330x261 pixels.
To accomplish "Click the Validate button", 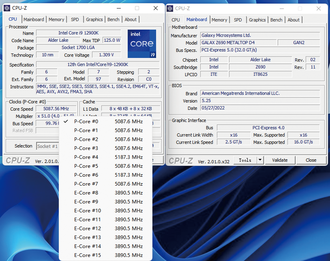I will [280, 160].
